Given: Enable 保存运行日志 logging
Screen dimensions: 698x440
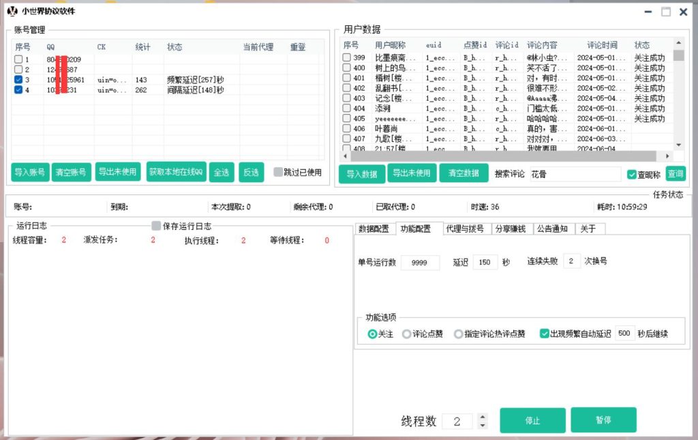Looking at the screenshot, I should pos(156,226).
